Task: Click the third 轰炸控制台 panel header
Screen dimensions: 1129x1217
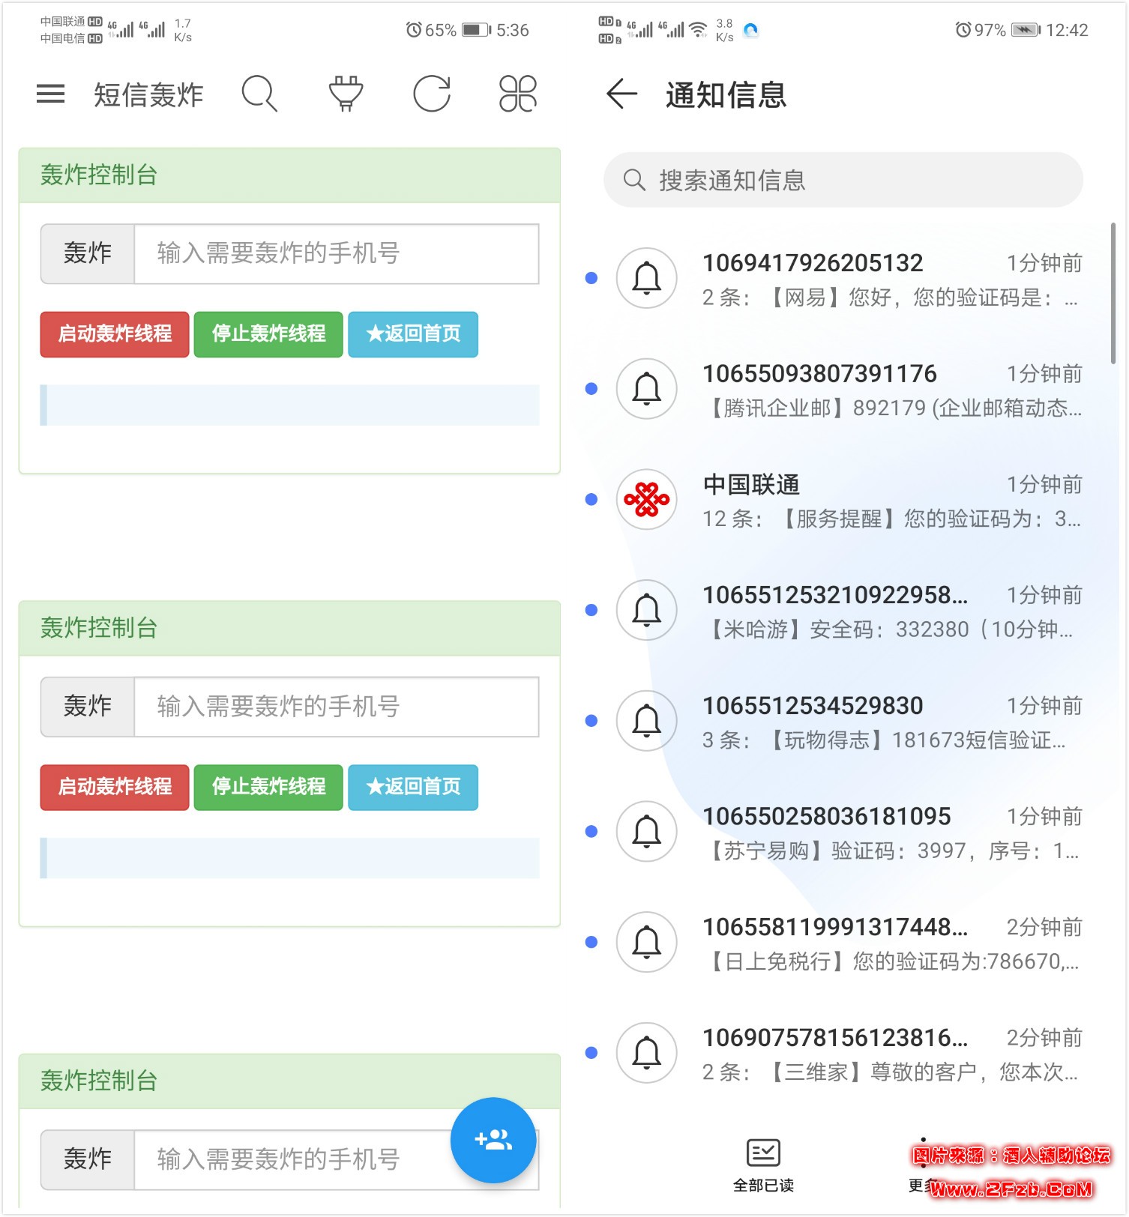Action: pos(289,1081)
